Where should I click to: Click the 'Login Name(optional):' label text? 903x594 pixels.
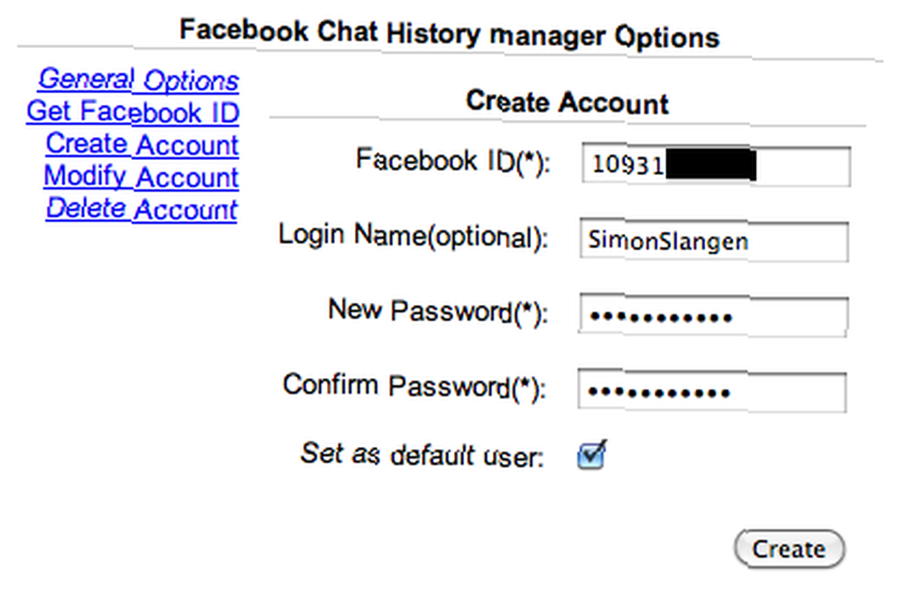(x=413, y=236)
